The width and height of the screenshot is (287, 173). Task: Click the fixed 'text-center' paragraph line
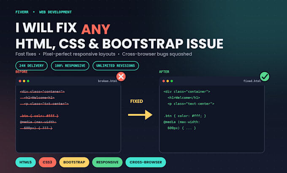[x=191, y=104]
